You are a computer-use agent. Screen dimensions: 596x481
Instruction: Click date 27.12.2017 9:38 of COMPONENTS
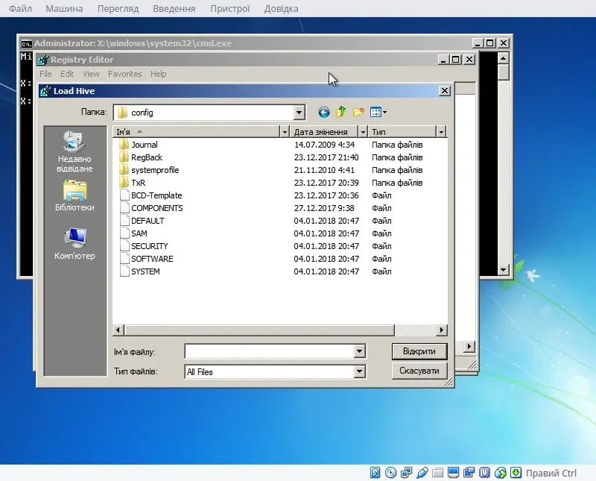click(324, 208)
